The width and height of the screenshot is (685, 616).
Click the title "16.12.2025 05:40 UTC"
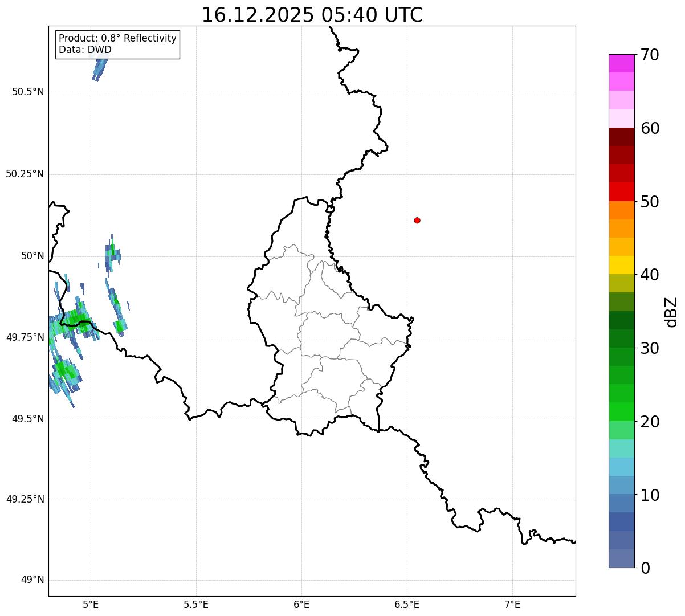(312, 14)
